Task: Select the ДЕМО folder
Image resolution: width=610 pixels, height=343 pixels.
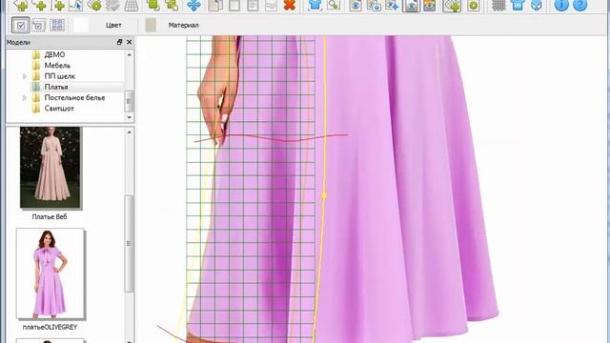Action: [54, 55]
